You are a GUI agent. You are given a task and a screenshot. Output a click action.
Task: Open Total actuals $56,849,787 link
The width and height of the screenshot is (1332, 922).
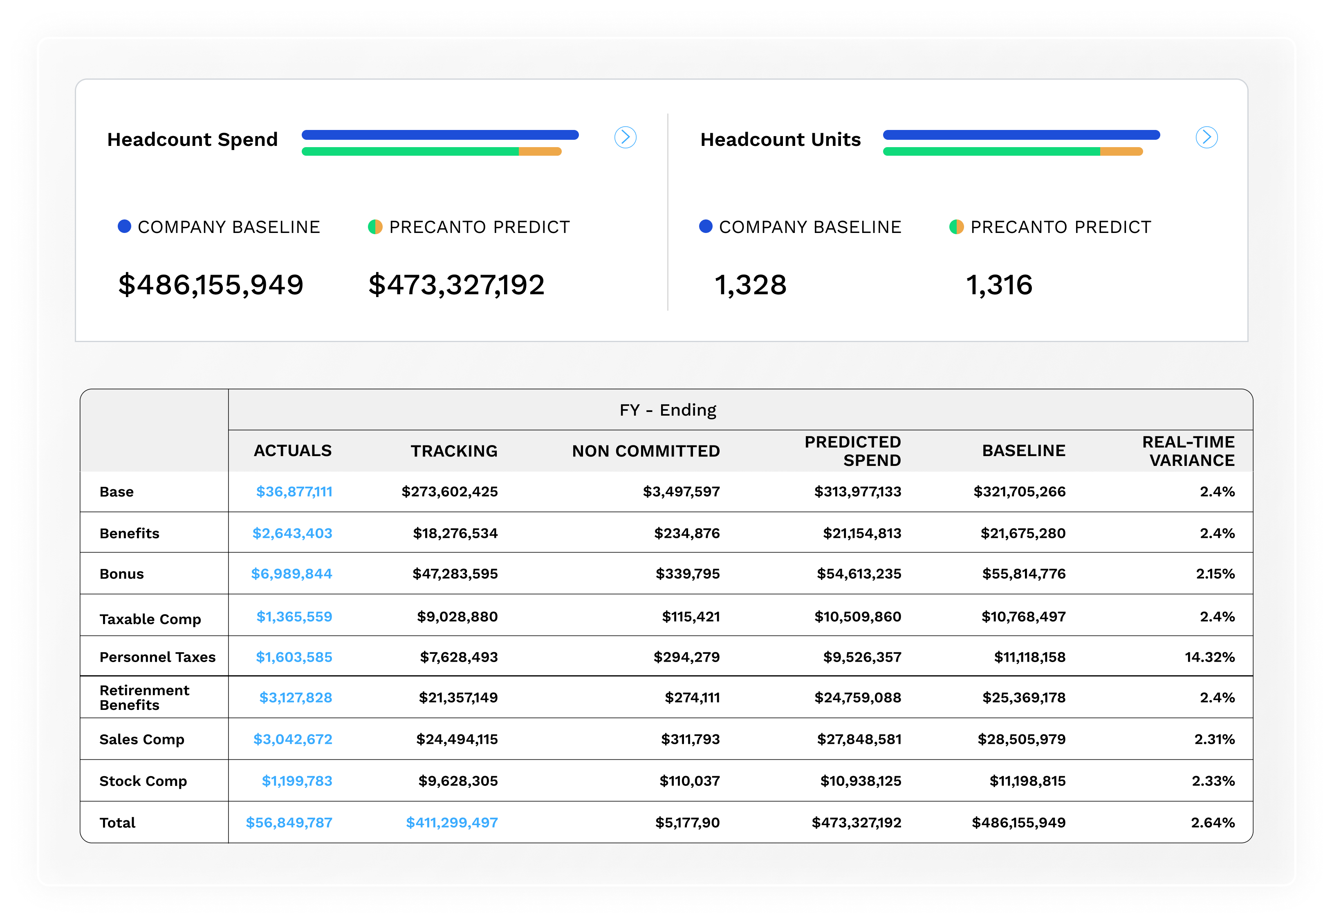coord(289,823)
